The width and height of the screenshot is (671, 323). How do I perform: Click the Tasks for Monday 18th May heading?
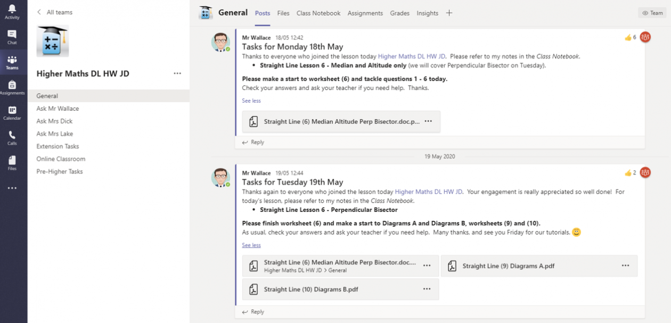click(x=292, y=47)
